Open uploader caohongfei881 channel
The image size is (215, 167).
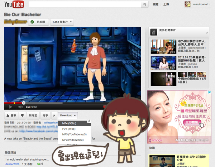[x=197, y=48]
